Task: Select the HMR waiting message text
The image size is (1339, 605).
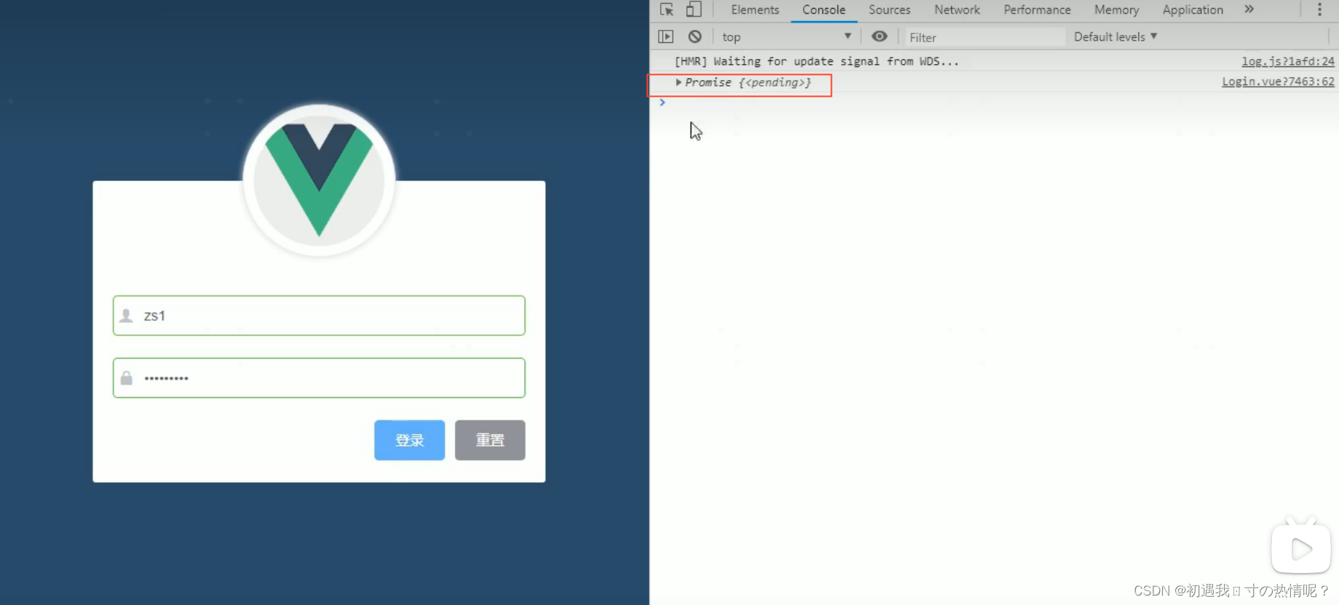Action: point(816,61)
